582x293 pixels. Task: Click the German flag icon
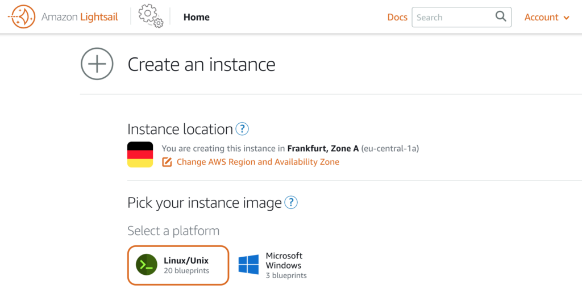140,154
